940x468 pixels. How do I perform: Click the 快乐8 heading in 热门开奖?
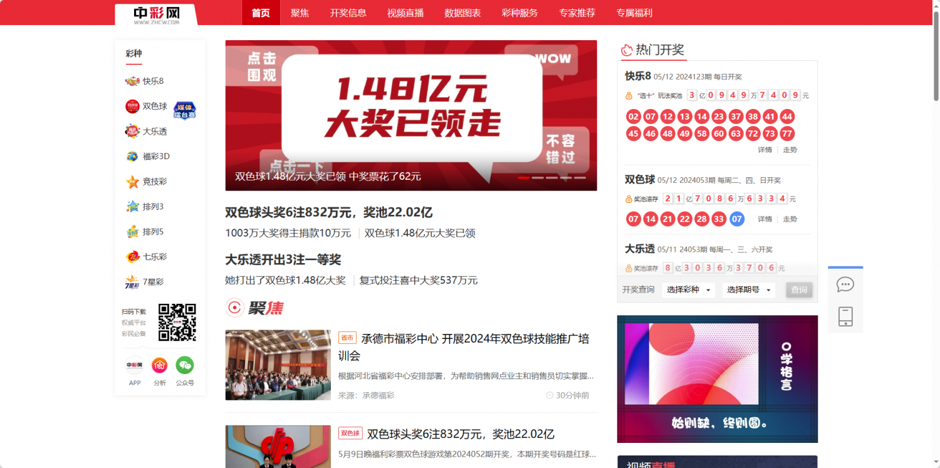[638, 76]
